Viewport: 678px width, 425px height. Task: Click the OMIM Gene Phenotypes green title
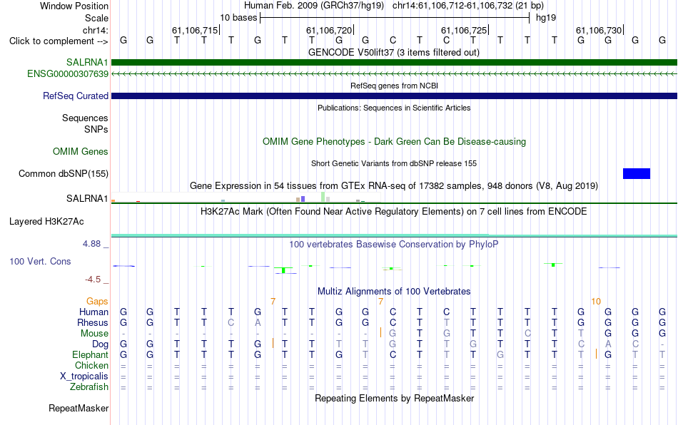point(394,142)
